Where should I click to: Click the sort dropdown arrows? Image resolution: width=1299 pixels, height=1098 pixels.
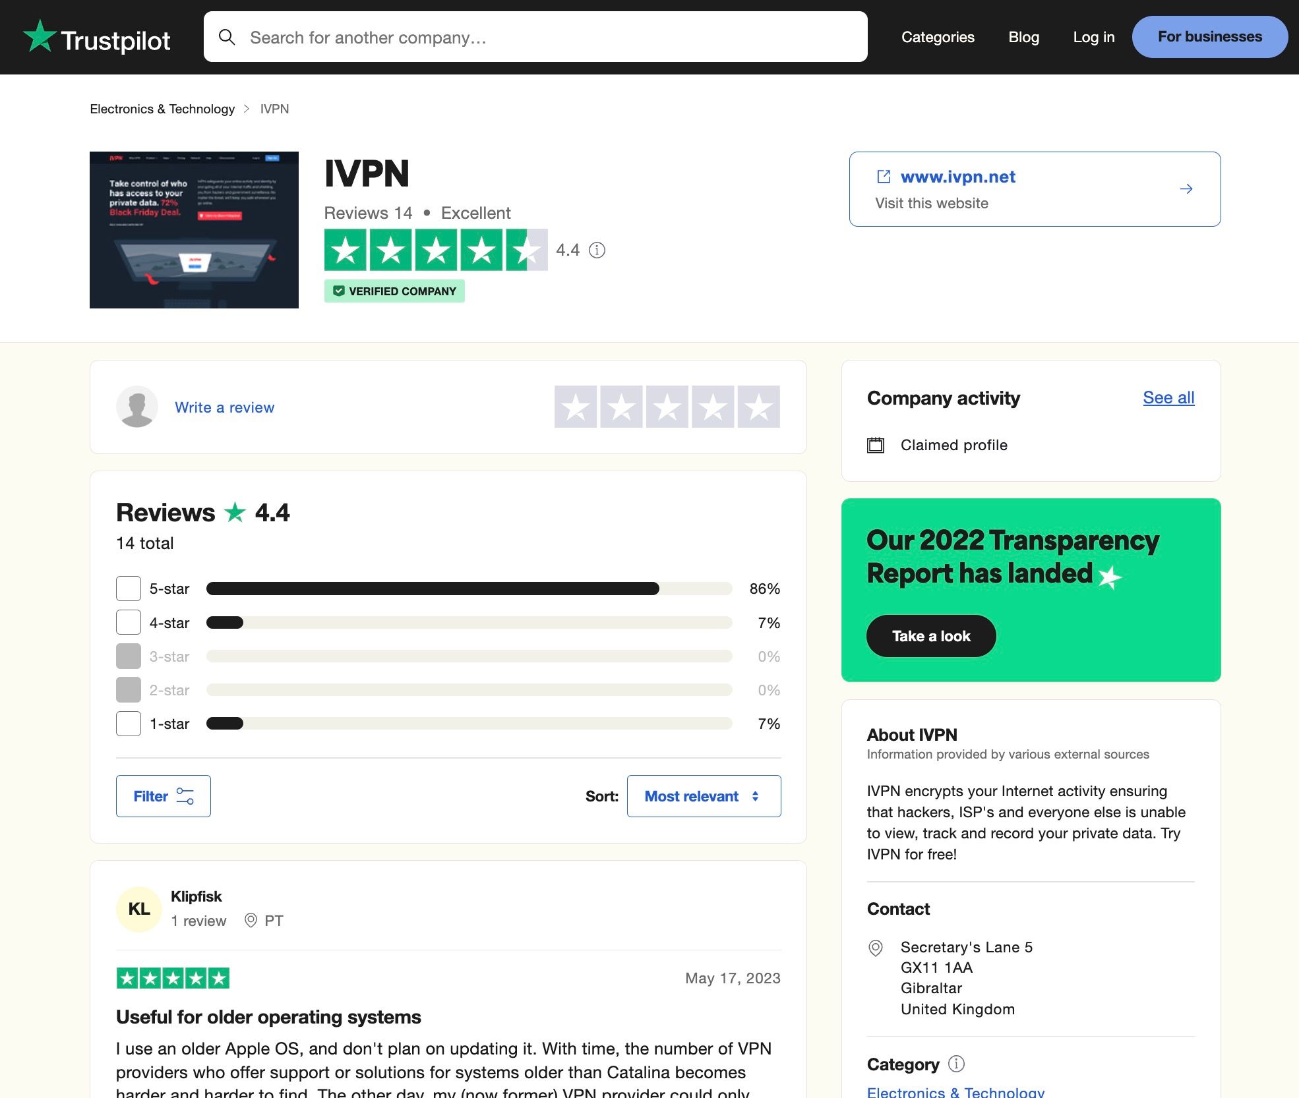point(755,796)
